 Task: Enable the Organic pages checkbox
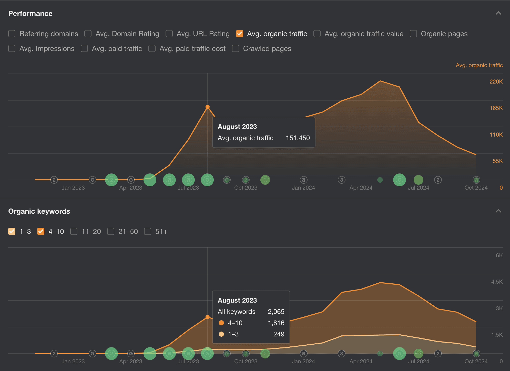(413, 34)
